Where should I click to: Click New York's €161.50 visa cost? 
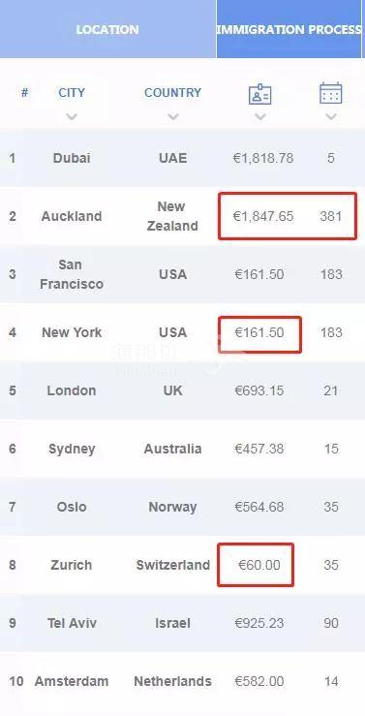259,332
